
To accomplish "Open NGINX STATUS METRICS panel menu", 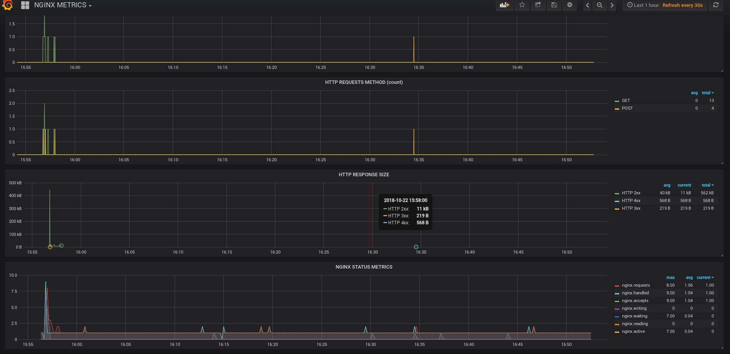I will click(364, 267).
